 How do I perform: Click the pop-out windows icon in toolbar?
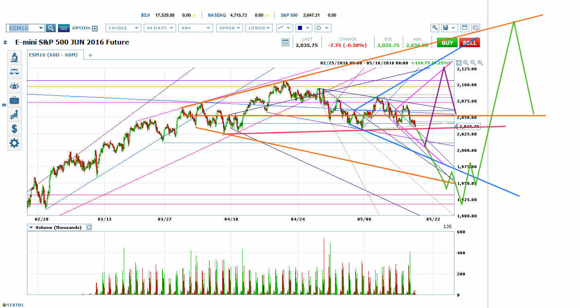[475, 28]
